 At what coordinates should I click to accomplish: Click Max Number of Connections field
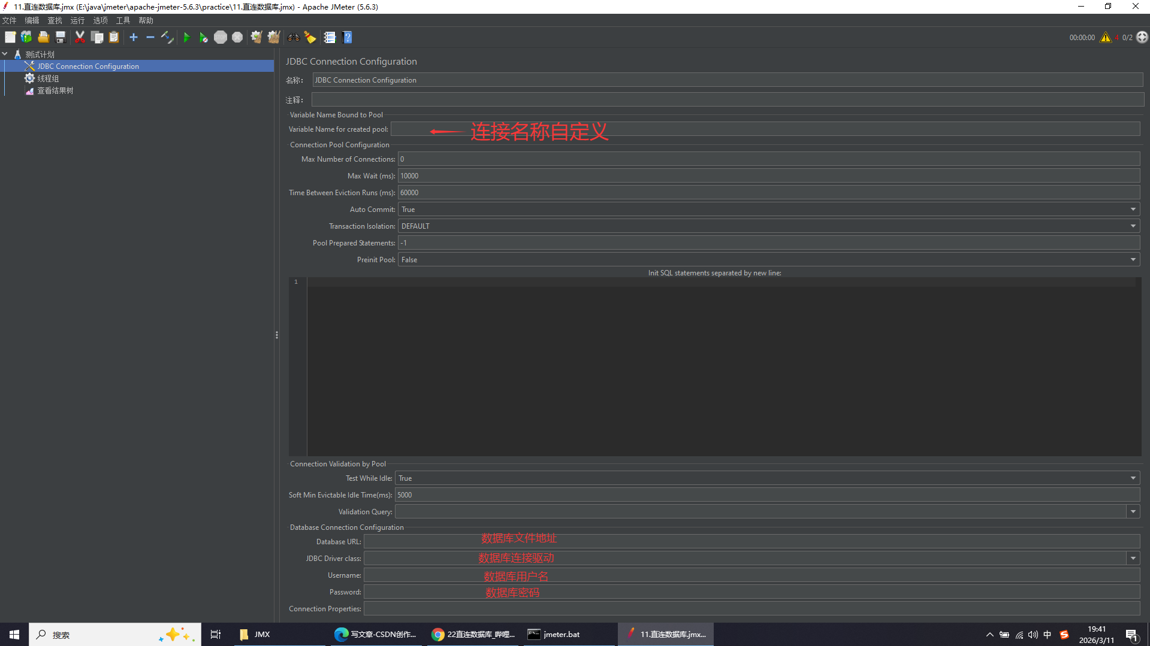tap(769, 159)
